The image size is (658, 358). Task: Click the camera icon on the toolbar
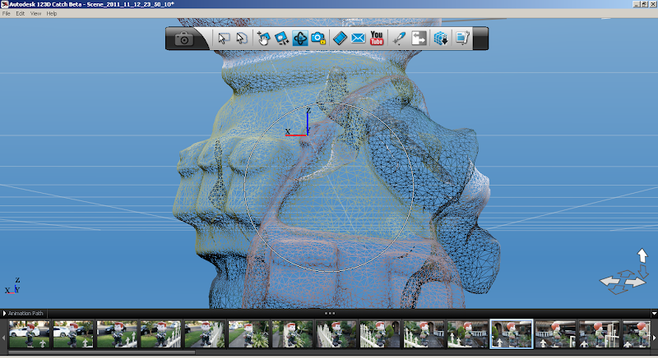tap(185, 39)
